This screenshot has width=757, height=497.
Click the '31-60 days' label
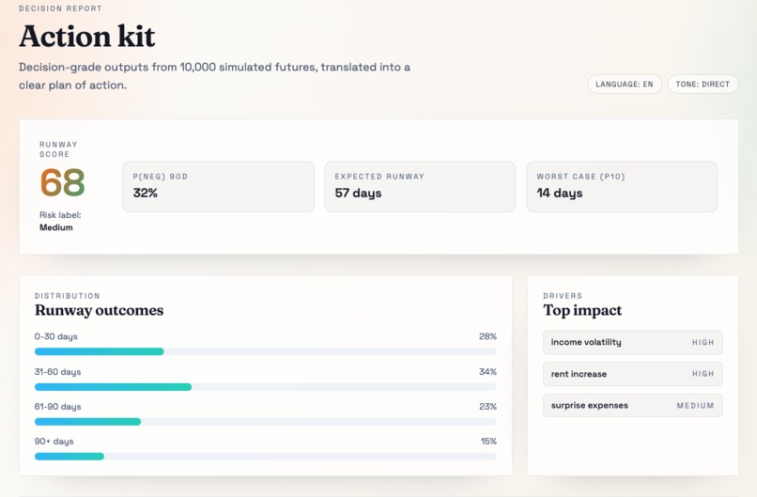57,372
